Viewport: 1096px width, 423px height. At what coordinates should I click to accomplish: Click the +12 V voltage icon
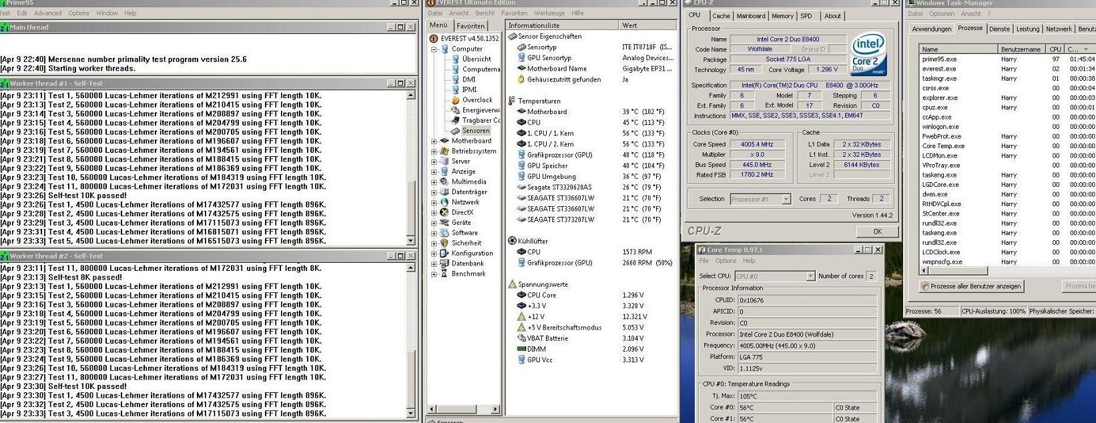521,317
